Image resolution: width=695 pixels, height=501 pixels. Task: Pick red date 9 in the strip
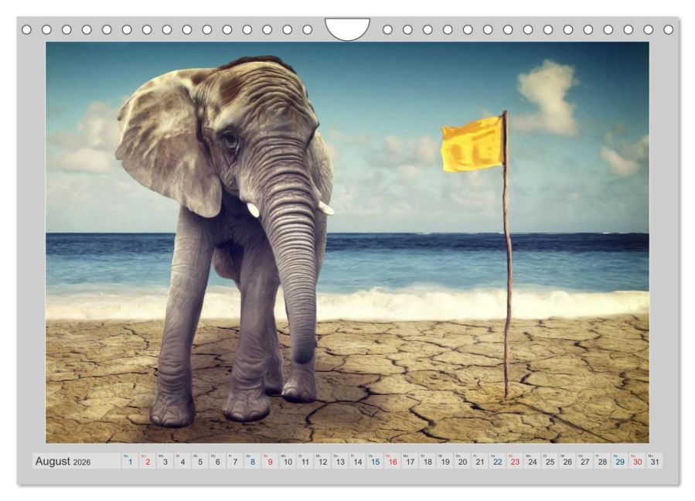(270, 462)
